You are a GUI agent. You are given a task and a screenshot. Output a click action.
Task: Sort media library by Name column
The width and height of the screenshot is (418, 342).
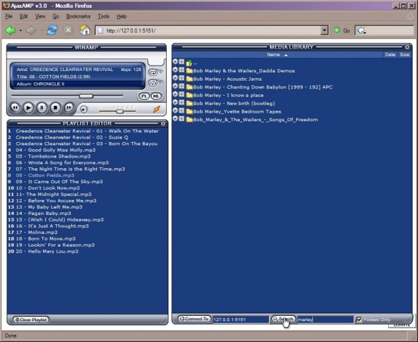(x=273, y=54)
